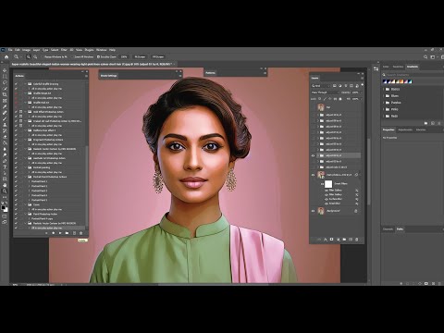Lock all attributes padlock icon in Layers
The width and height of the screenshot is (444, 333).
[x=340, y=99]
